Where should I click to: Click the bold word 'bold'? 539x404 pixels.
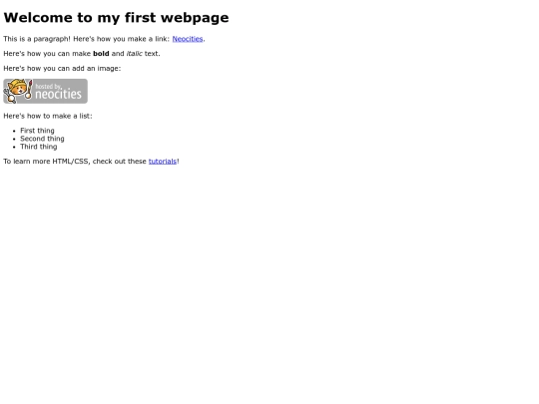(101, 54)
